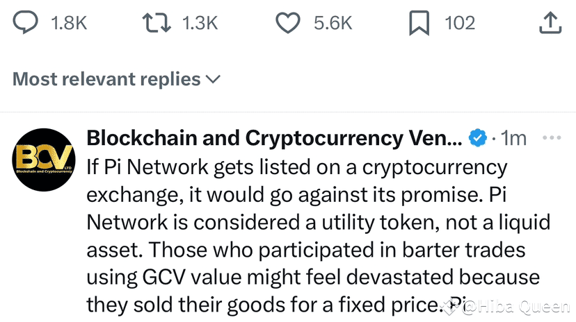Tap the repost arrows icon
This screenshot has height=322, width=576.
pos(157,24)
